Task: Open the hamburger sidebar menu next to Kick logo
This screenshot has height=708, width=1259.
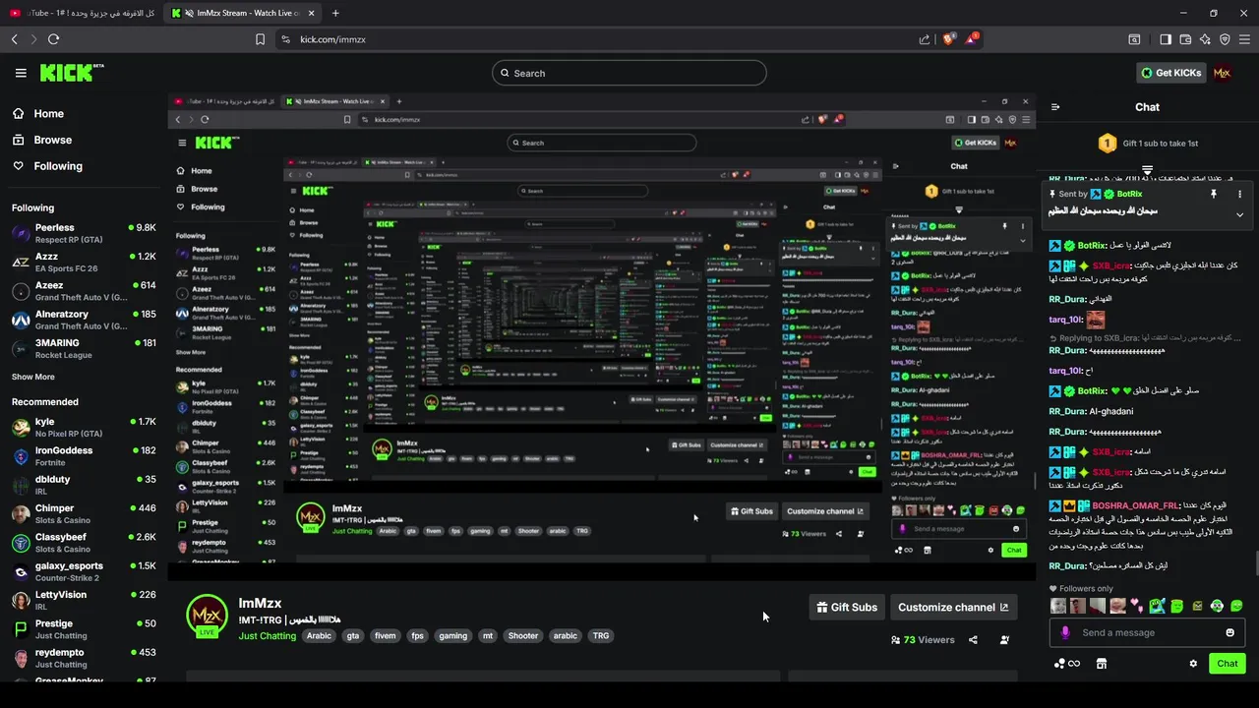Action: point(21,73)
